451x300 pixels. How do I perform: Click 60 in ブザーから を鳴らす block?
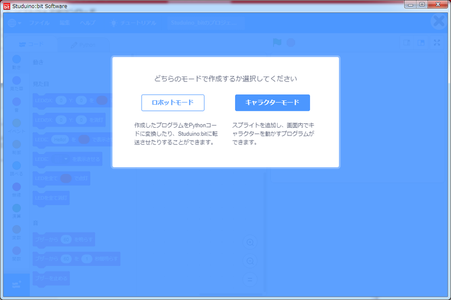pyautogui.click(x=66, y=239)
